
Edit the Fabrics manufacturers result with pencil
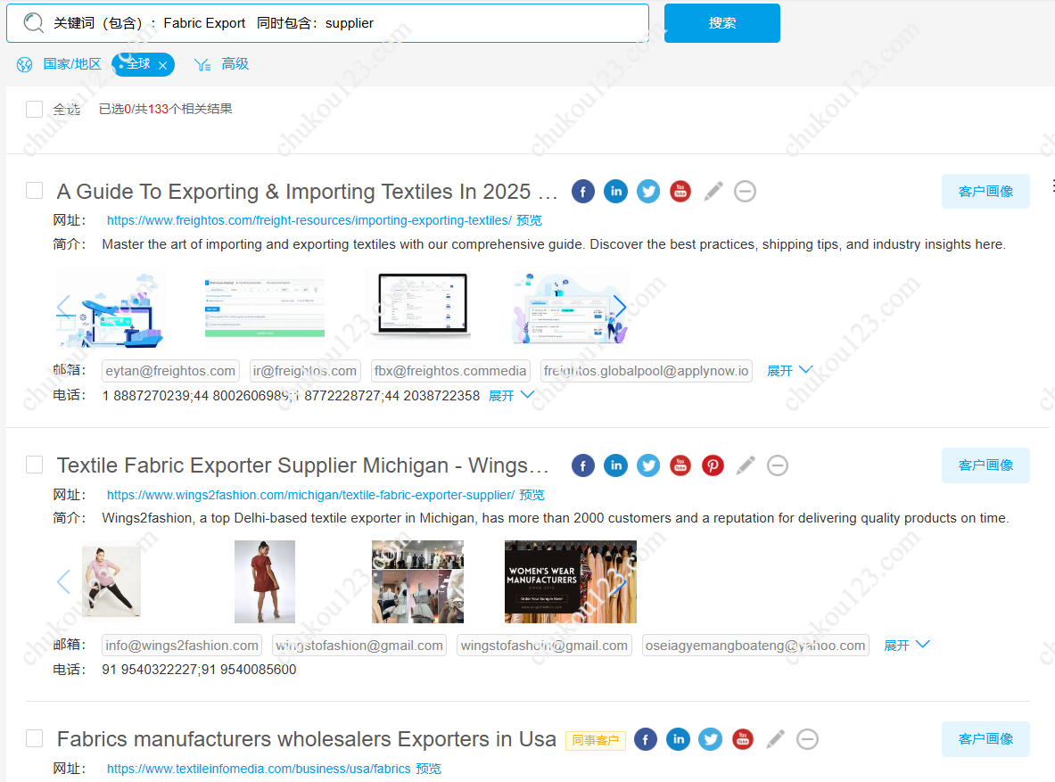(775, 739)
